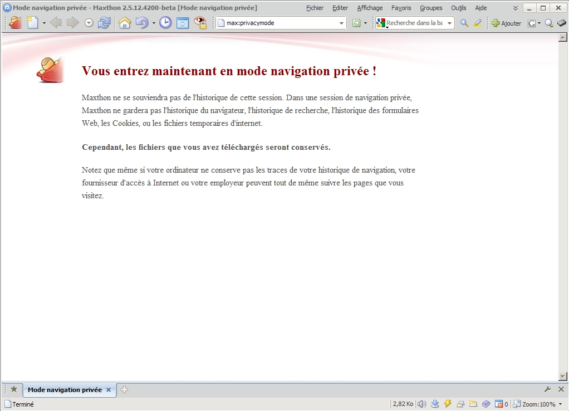The height and width of the screenshot is (411, 569).
Task: Click the lightning bolt status icon
Action: [x=448, y=404]
